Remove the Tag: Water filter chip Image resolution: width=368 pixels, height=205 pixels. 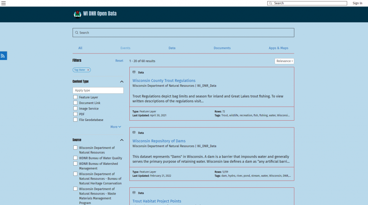pyautogui.click(x=88, y=70)
